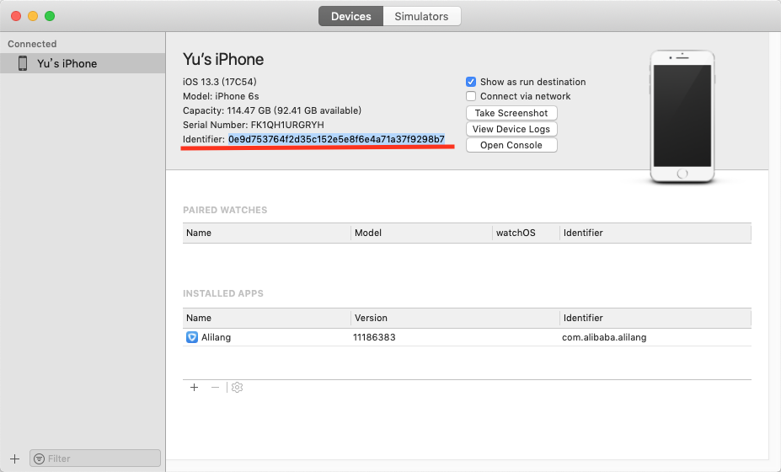
Task: Click Paired Watches Model column header
Action: 421,233
